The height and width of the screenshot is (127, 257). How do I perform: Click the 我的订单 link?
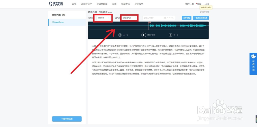coord(189,4)
